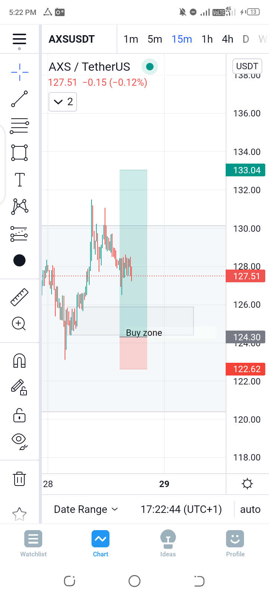Viewport: 269px width, 599px height.
Task: Tap the AXSUSDT symbol search button
Action: (x=72, y=39)
